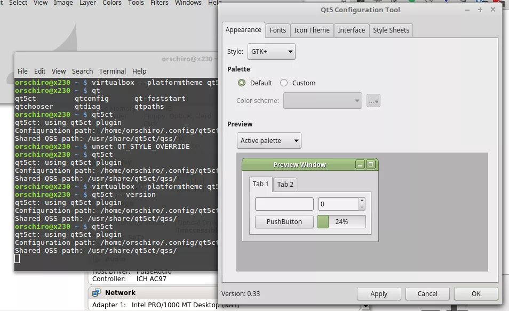
Task: Open the Terminal menu in terminal window
Action: click(x=113, y=71)
